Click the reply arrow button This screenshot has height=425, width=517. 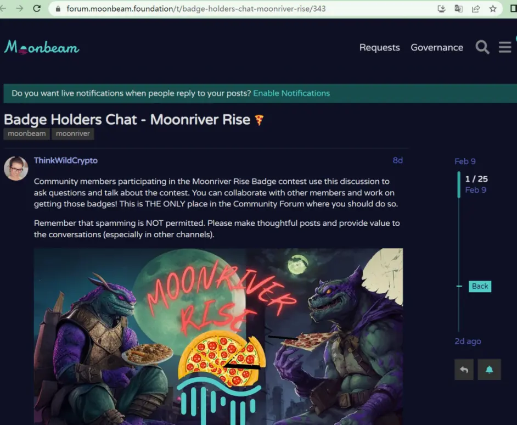[464, 370]
